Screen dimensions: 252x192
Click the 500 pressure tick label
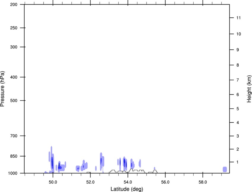pyautogui.click(x=14, y=100)
